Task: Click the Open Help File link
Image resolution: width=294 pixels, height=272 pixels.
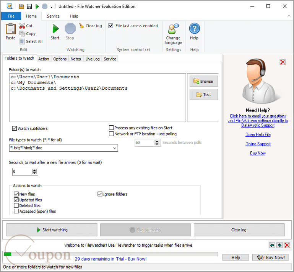Action: pos(258,134)
